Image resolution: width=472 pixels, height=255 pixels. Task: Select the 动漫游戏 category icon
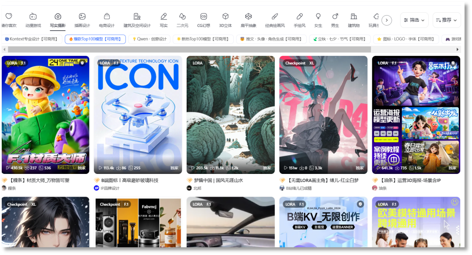click(x=33, y=17)
